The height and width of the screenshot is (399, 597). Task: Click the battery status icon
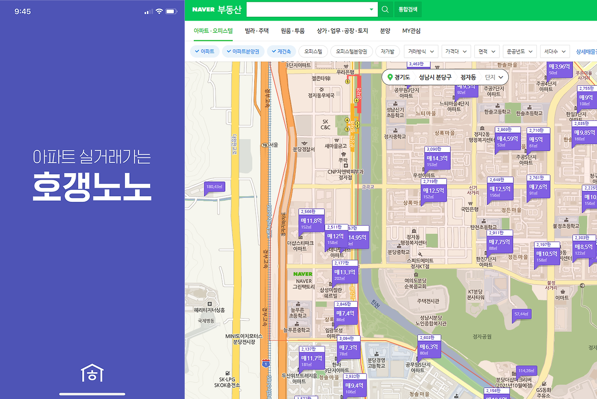(x=171, y=11)
